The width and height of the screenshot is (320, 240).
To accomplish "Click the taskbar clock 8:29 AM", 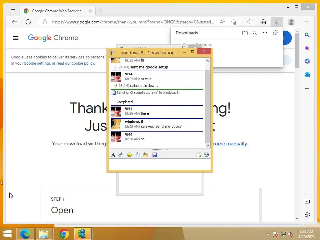I will pos(306,234).
